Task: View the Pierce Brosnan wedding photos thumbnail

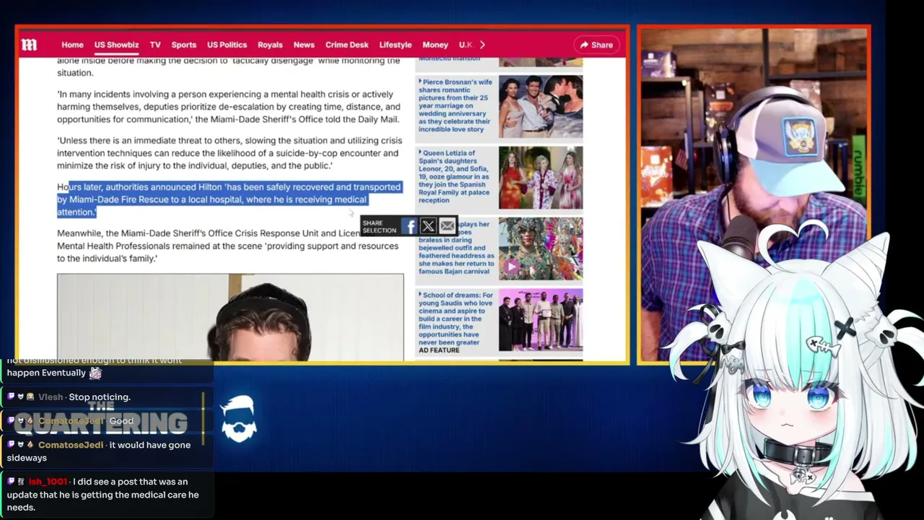Action: click(x=541, y=106)
